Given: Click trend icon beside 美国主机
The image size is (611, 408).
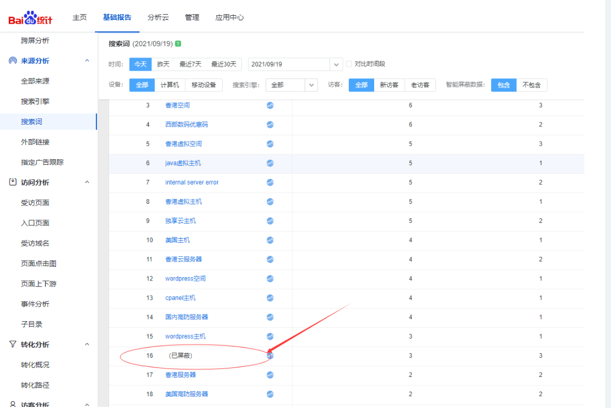Looking at the screenshot, I should click(x=270, y=240).
